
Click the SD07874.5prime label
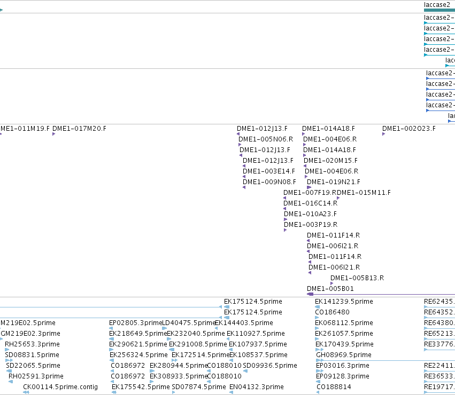(x=199, y=387)
